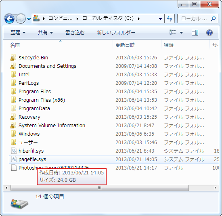Select Windows folder icon

(x=13, y=134)
